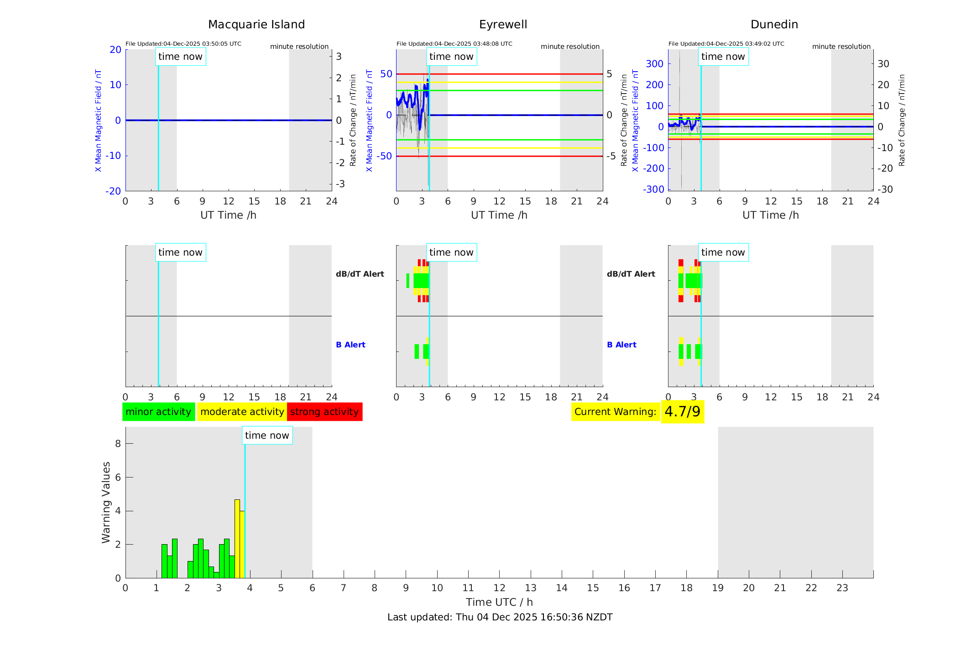Click the Dunedin chart title

point(774,25)
